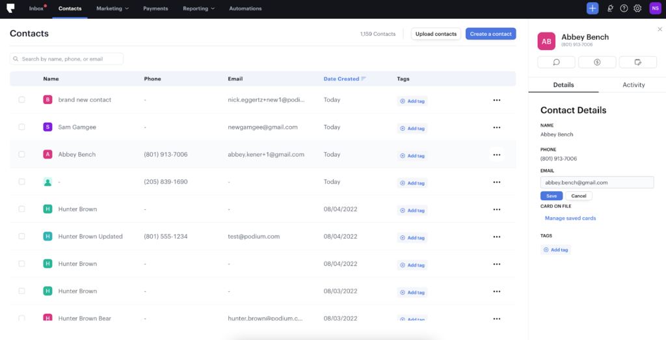Open the integrations plug icon
Viewport: 666px width, 340px height.
point(610,8)
